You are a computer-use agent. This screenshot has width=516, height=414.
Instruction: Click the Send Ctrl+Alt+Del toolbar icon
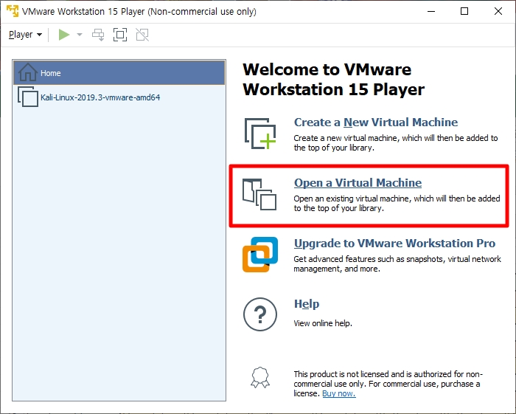click(98, 35)
